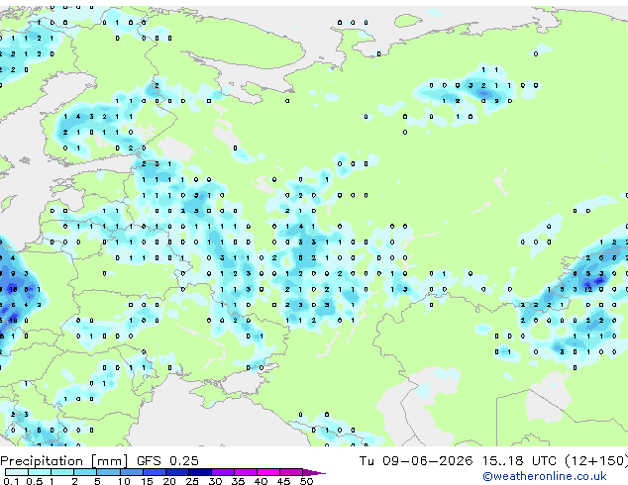Click the 'Precipitation [mm]' title text

click(x=64, y=461)
